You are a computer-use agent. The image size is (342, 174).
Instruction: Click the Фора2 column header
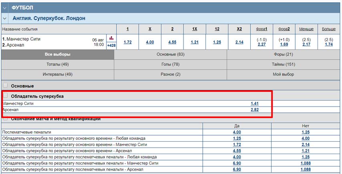point(284,29)
